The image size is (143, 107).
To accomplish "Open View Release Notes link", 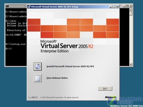I will (x=57, y=78).
